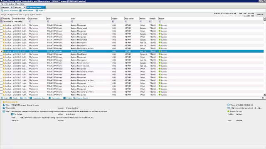This screenshot has height=149, width=266.
Task: Open Search Properties from the toolbar
Action: click(10, 10)
